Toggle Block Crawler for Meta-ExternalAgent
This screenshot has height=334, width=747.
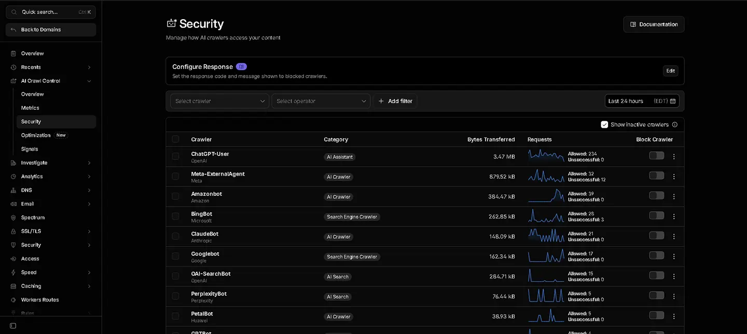pyautogui.click(x=656, y=176)
